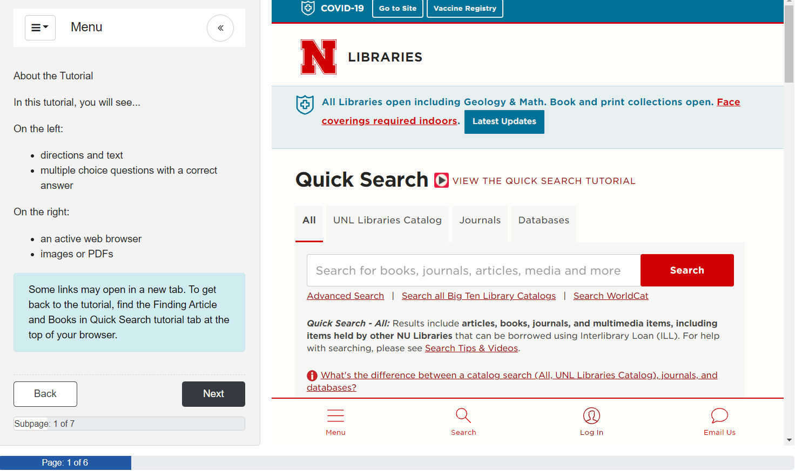Viewport: 795px width, 471px height.
Task: Open the bottom Menu hamburger icon
Action: point(335,415)
